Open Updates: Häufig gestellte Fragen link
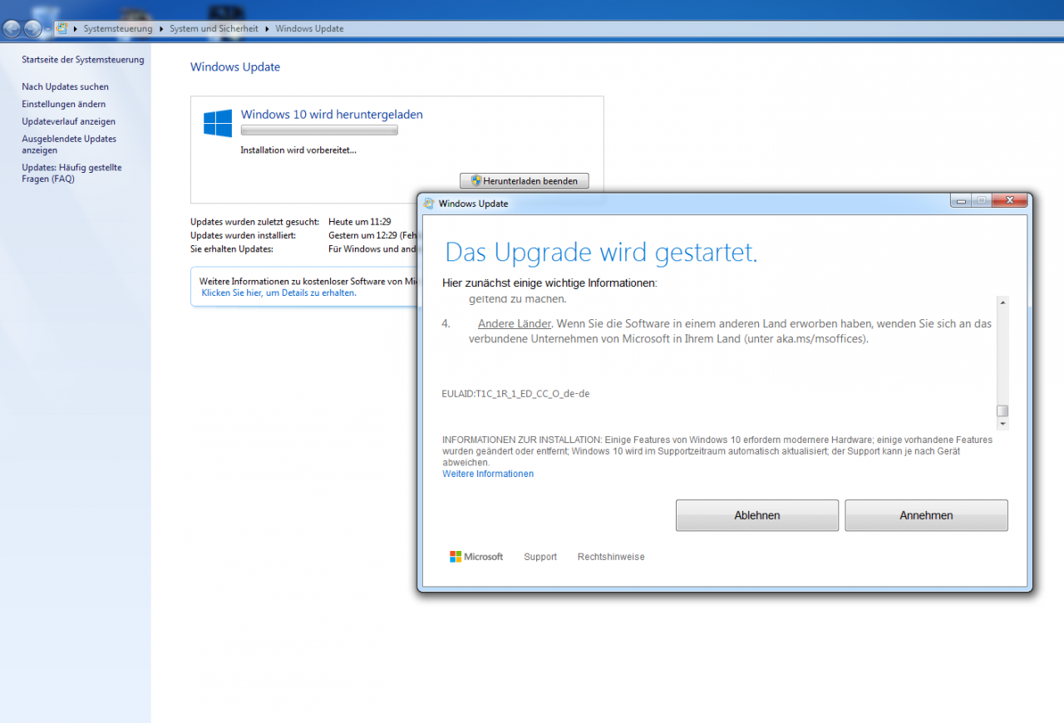 click(71, 173)
